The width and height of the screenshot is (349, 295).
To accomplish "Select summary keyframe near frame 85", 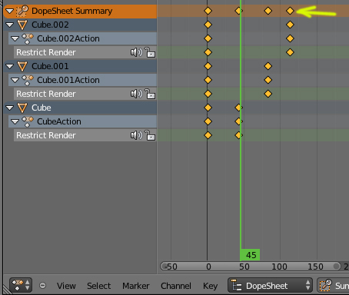I will tap(268, 11).
